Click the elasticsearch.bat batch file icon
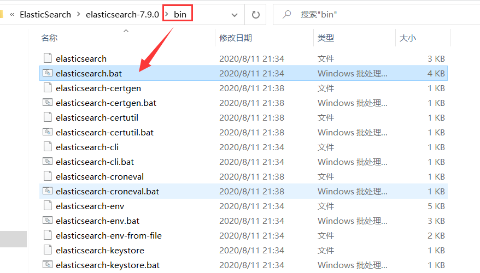This screenshot has width=480, height=273. (48, 73)
